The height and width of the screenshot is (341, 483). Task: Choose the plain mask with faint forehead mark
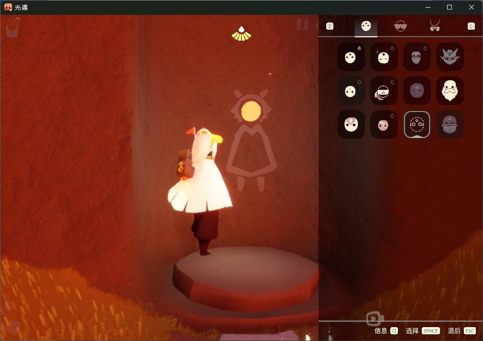[351, 90]
